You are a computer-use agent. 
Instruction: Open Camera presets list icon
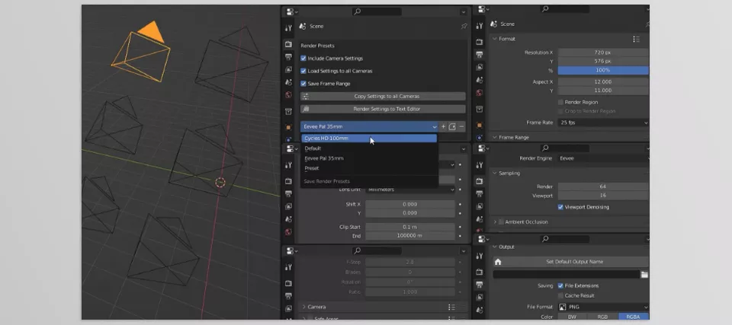(451, 307)
